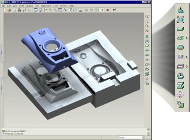The height and width of the screenshot is (140, 190).
Task: Click the mold layout icon at bottom of enlarged toolbar
Action: (x=180, y=104)
